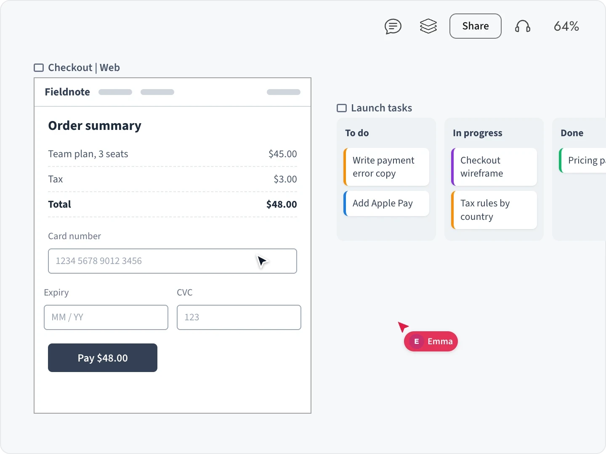Click the Expiry field label
The height and width of the screenshot is (454, 606).
pos(56,293)
